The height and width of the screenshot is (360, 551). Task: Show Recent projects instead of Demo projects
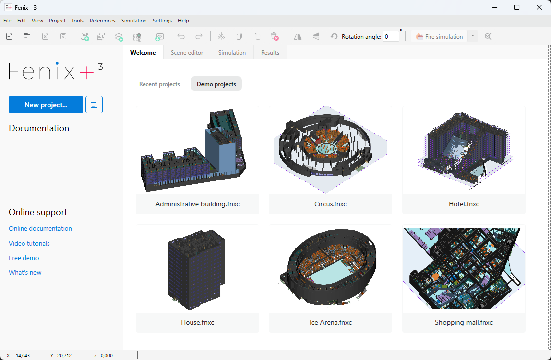pos(159,84)
